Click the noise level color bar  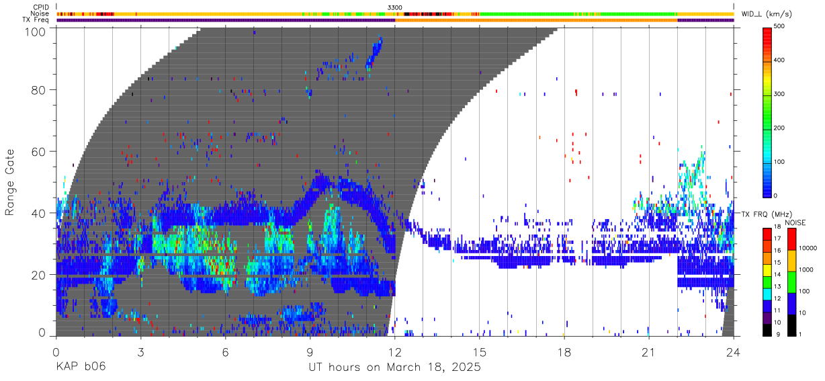(791, 282)
